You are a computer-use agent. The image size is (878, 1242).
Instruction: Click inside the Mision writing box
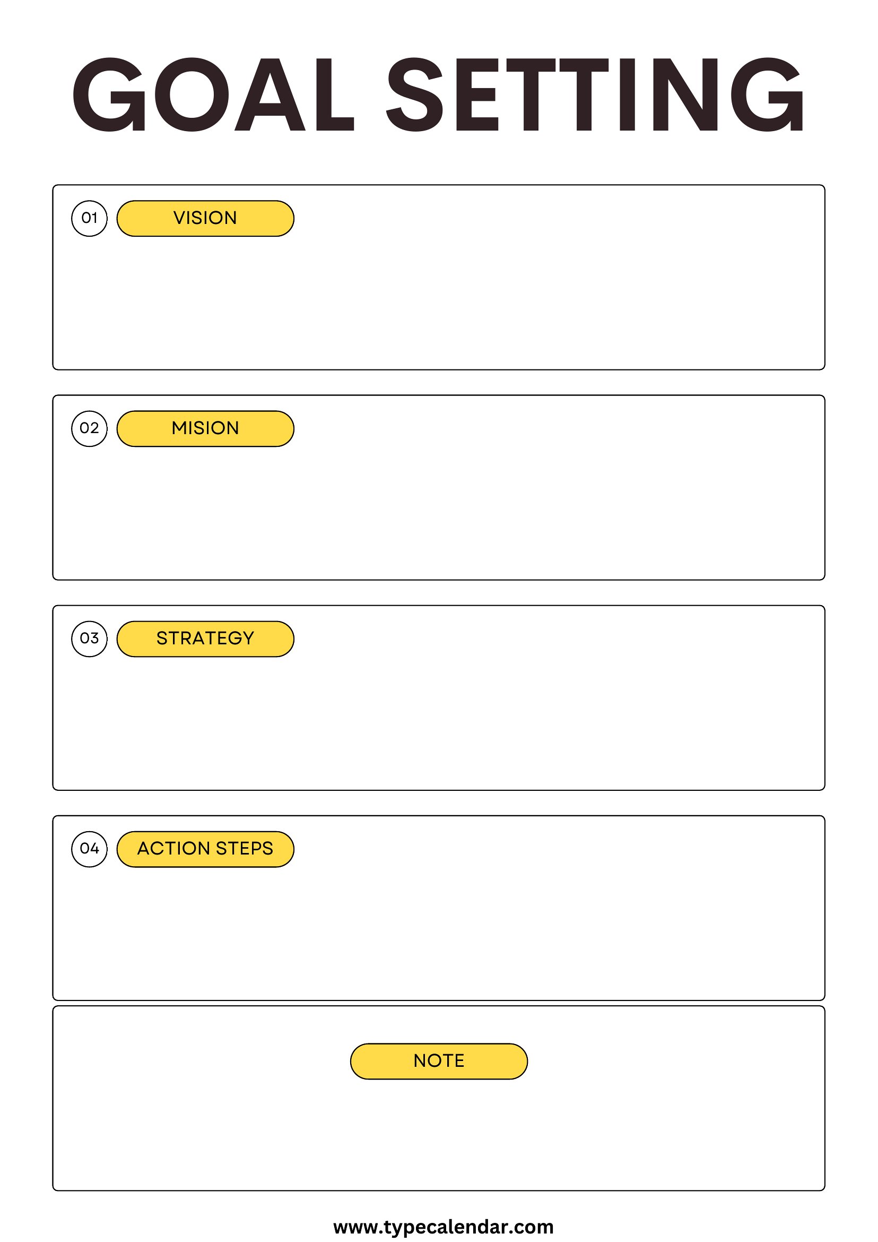[x=438, y=513]
